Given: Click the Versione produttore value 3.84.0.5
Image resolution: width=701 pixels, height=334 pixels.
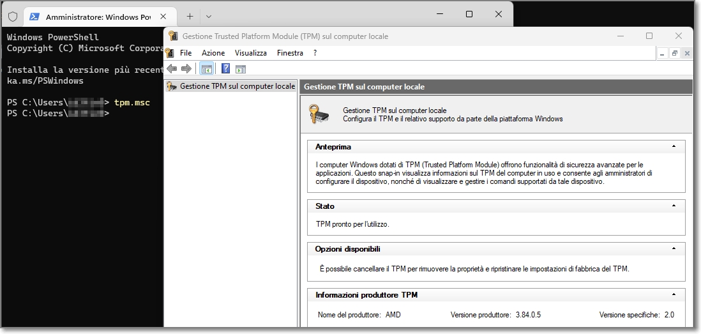Looking at the screenshot, I should point(528,315).
